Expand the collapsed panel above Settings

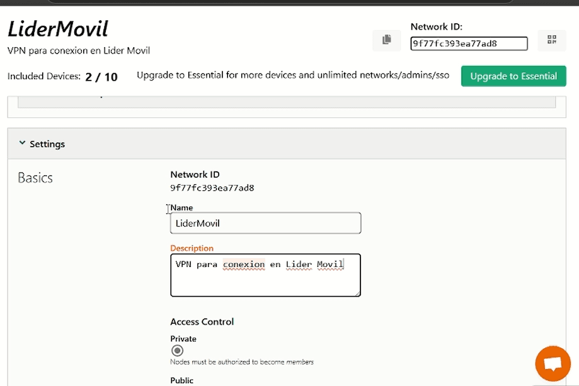pyautogui.click(x=287, y=101)
